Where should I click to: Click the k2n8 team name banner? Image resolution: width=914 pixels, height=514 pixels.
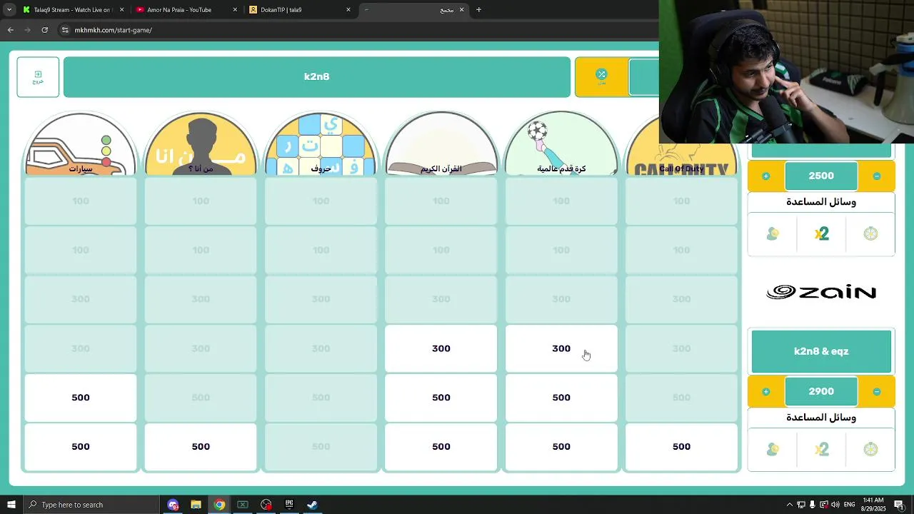click(x=317, y=77)
